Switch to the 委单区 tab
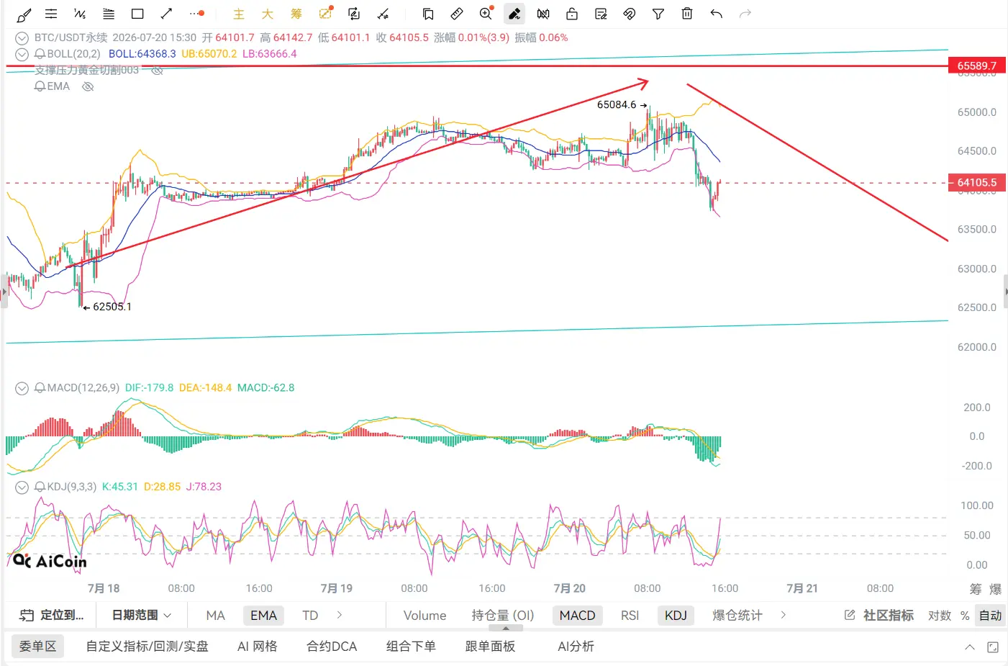The height and width of the screenshot is (666, 1008). tap(37, 647)
